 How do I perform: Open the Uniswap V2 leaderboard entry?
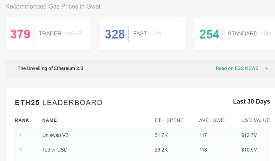(55, 135)
